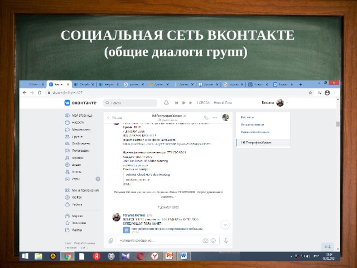This screenshot has width=357, height=268.
Task: Open File Explorer from taskbar
Action: pos(38,256)
